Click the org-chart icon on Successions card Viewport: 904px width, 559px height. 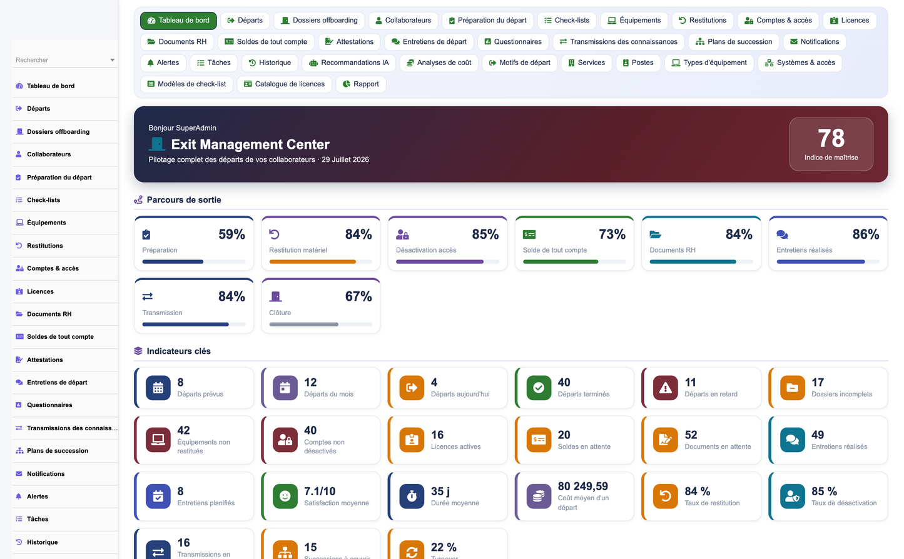click(285, 551)
